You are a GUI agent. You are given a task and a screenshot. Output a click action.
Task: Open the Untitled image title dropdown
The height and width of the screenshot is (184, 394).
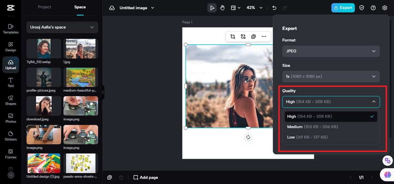[137, 8]
